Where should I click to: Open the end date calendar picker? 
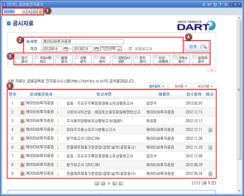pyautogui.click(x=96, y=49)
